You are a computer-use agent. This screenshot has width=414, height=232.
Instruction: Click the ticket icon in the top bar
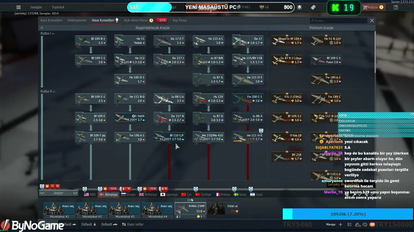point(313,7)
